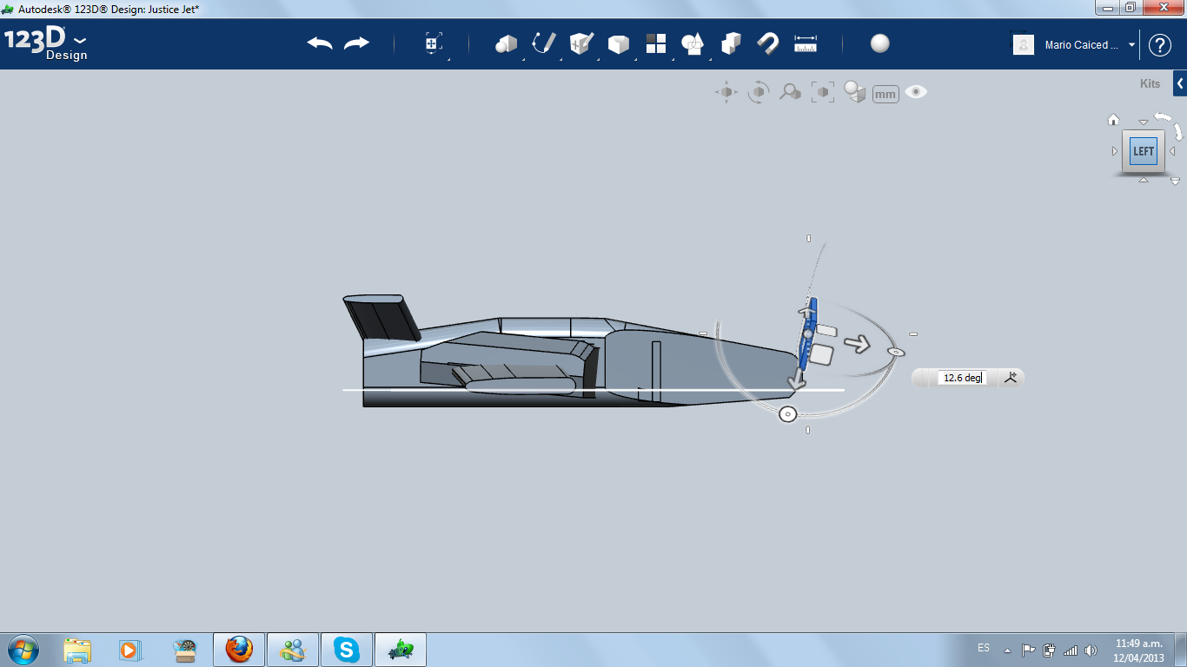
Task: Change the mm units setting
Action: (x=885, y=94)
